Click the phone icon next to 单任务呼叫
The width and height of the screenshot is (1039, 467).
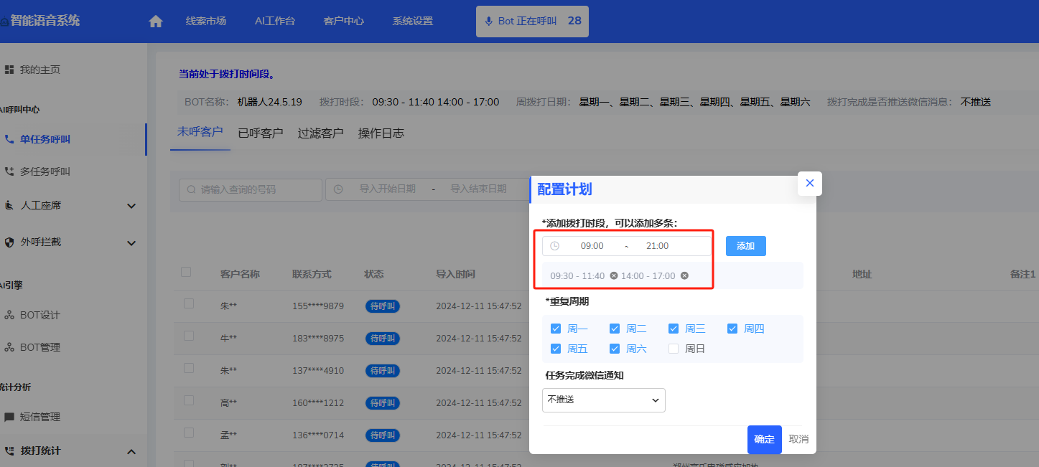[x=9, y=139]
